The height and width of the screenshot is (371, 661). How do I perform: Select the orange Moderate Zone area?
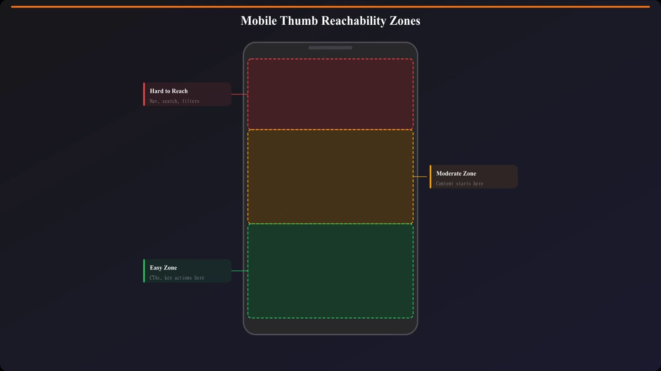coord(330,175)
